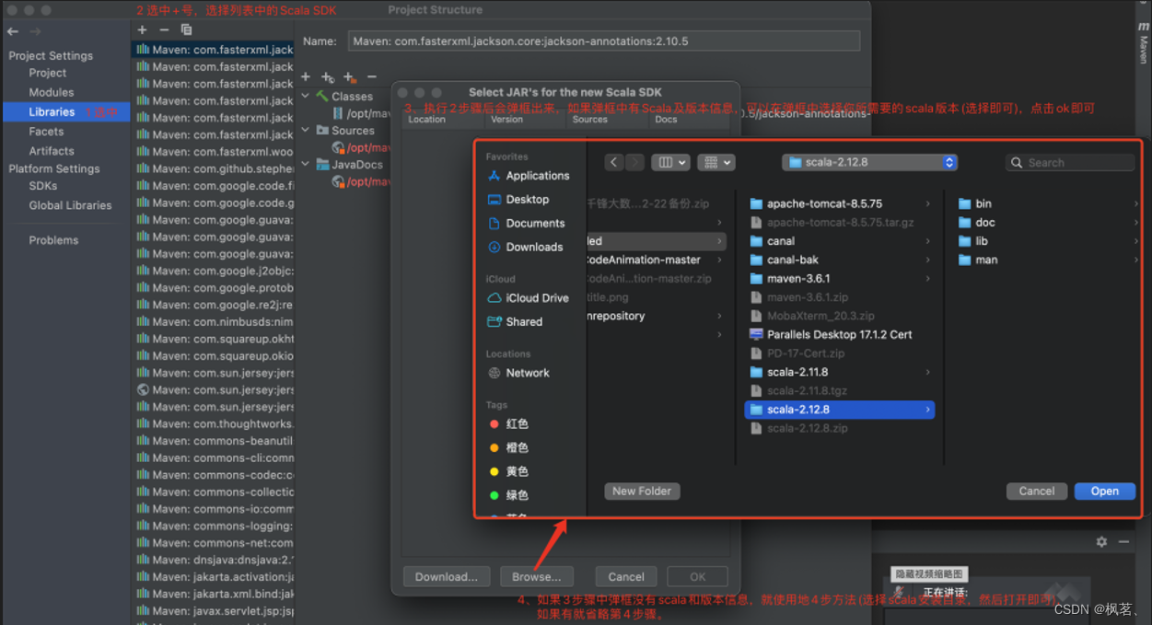
Task: Remove selected library with the minus icon
Action: pos(164,29)
